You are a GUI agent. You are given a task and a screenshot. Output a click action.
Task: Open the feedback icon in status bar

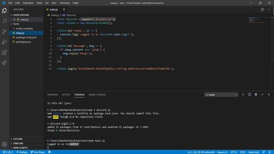click(264, 152)
